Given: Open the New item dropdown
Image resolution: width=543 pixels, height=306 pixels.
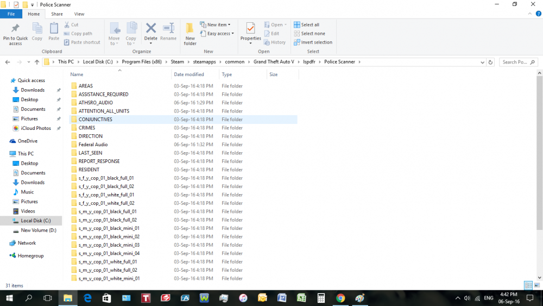Looking at the screenshot, I should (215, 24).
